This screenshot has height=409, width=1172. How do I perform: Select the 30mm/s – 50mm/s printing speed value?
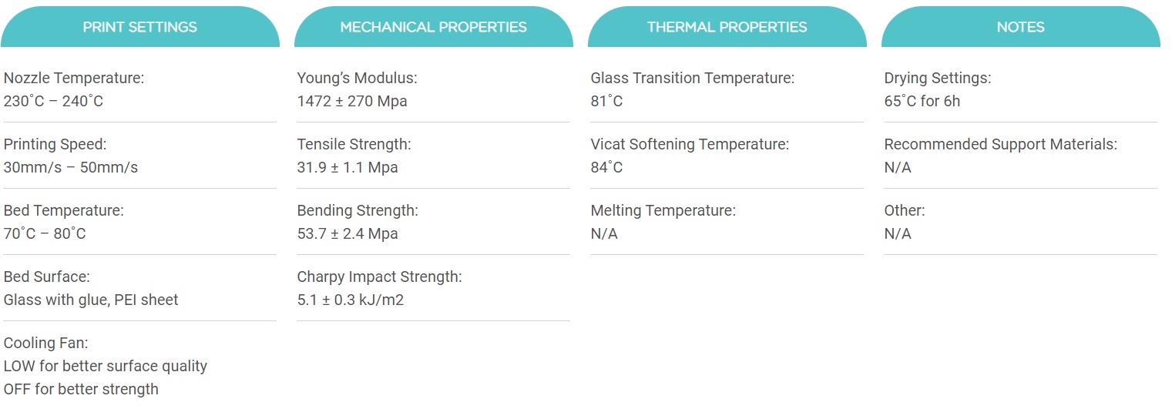[71, 167]
